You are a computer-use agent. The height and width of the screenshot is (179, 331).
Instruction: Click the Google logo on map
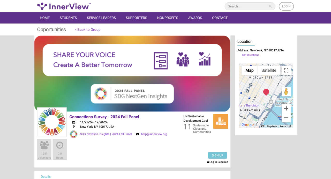click(248, 125)
